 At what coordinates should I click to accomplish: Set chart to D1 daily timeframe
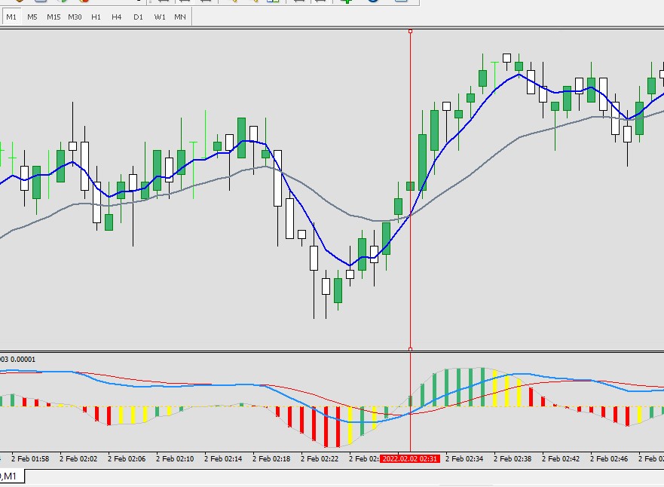(138, 17)
